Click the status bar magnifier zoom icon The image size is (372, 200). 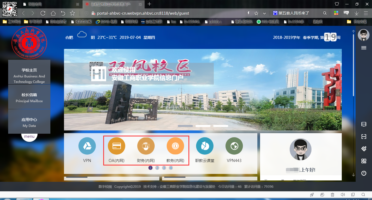363,195
